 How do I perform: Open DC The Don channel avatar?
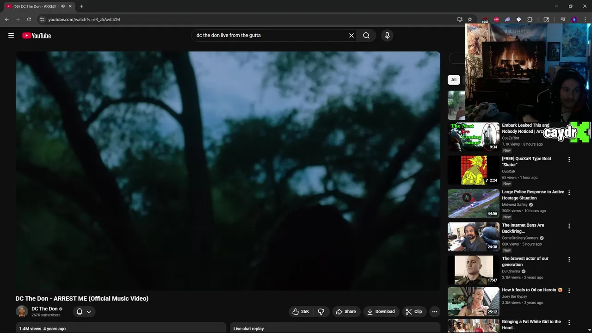point(22,312)
